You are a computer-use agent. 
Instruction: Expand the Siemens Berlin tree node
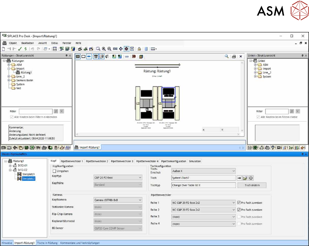tap(9, 80)
